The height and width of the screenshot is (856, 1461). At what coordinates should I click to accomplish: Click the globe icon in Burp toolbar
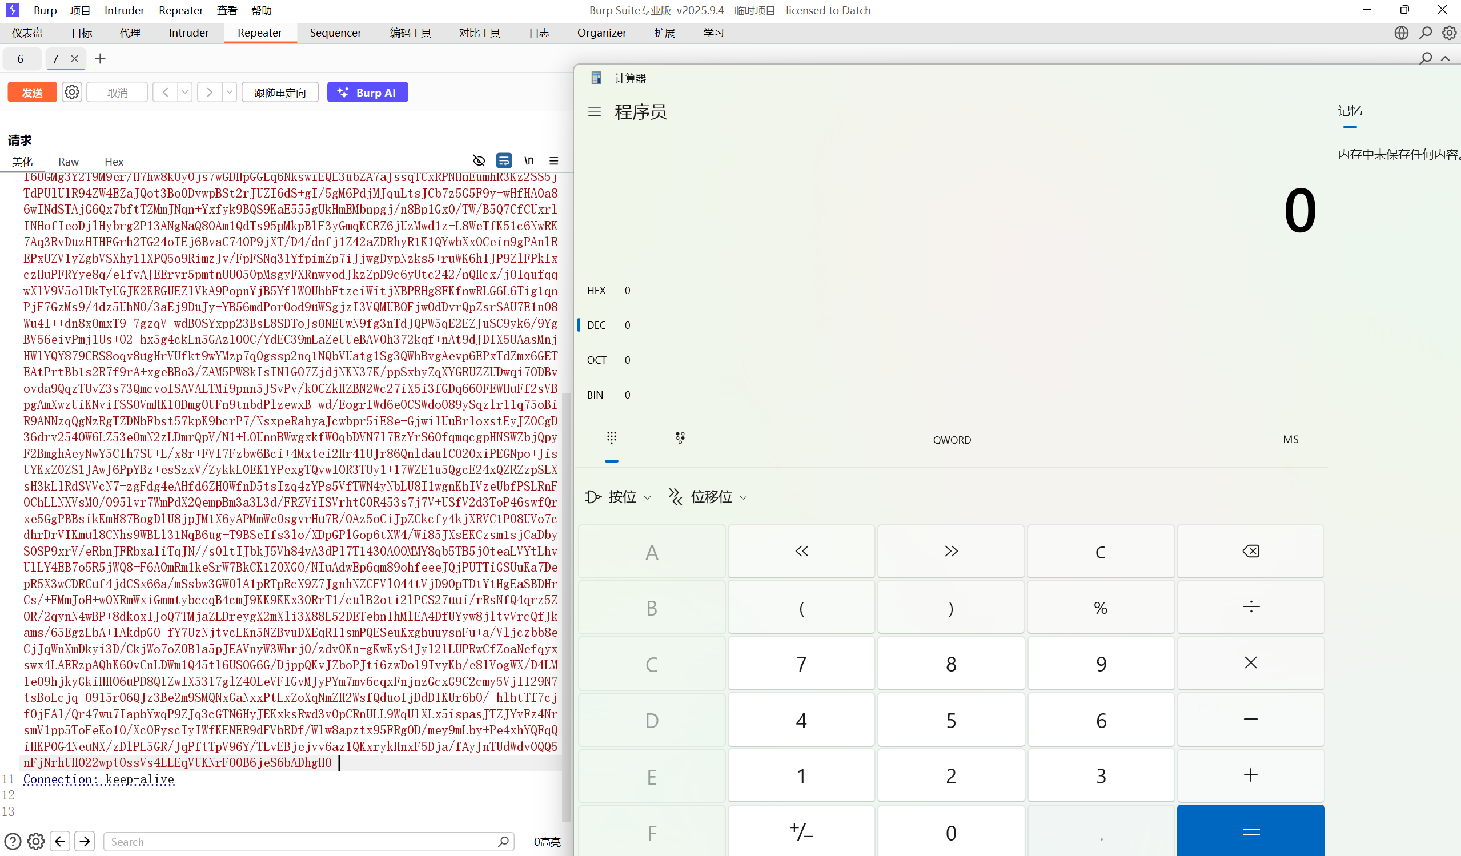pos(1401,33)
